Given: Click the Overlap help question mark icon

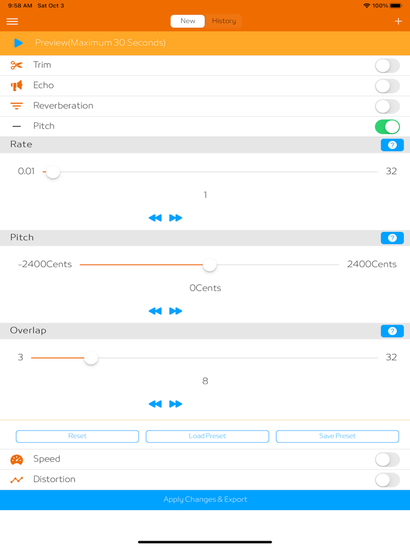Looking at the screenshot, I should [392, 331].
